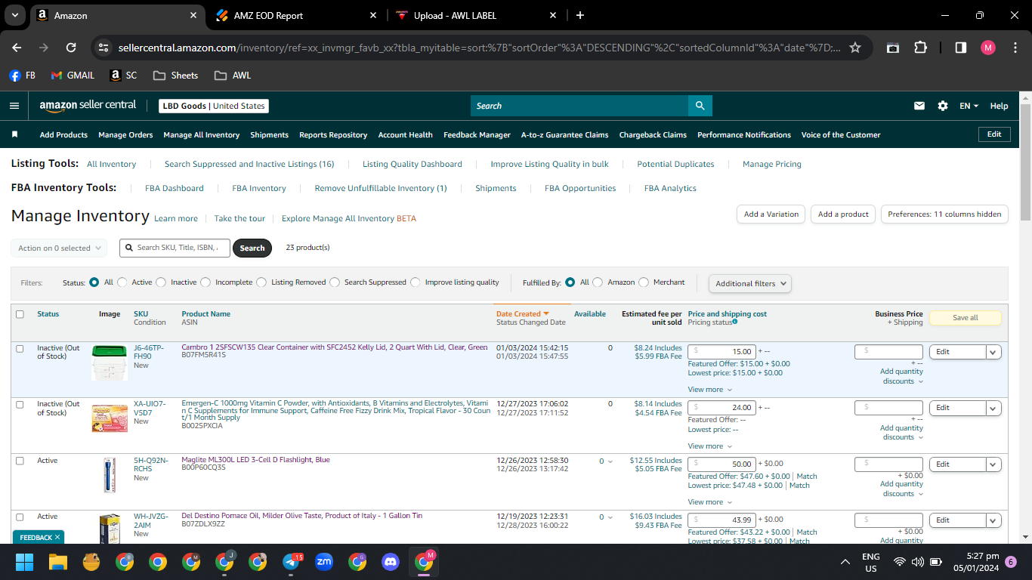
Task: Select the Listing Removed status radio
Action: (x=261, y=282)
